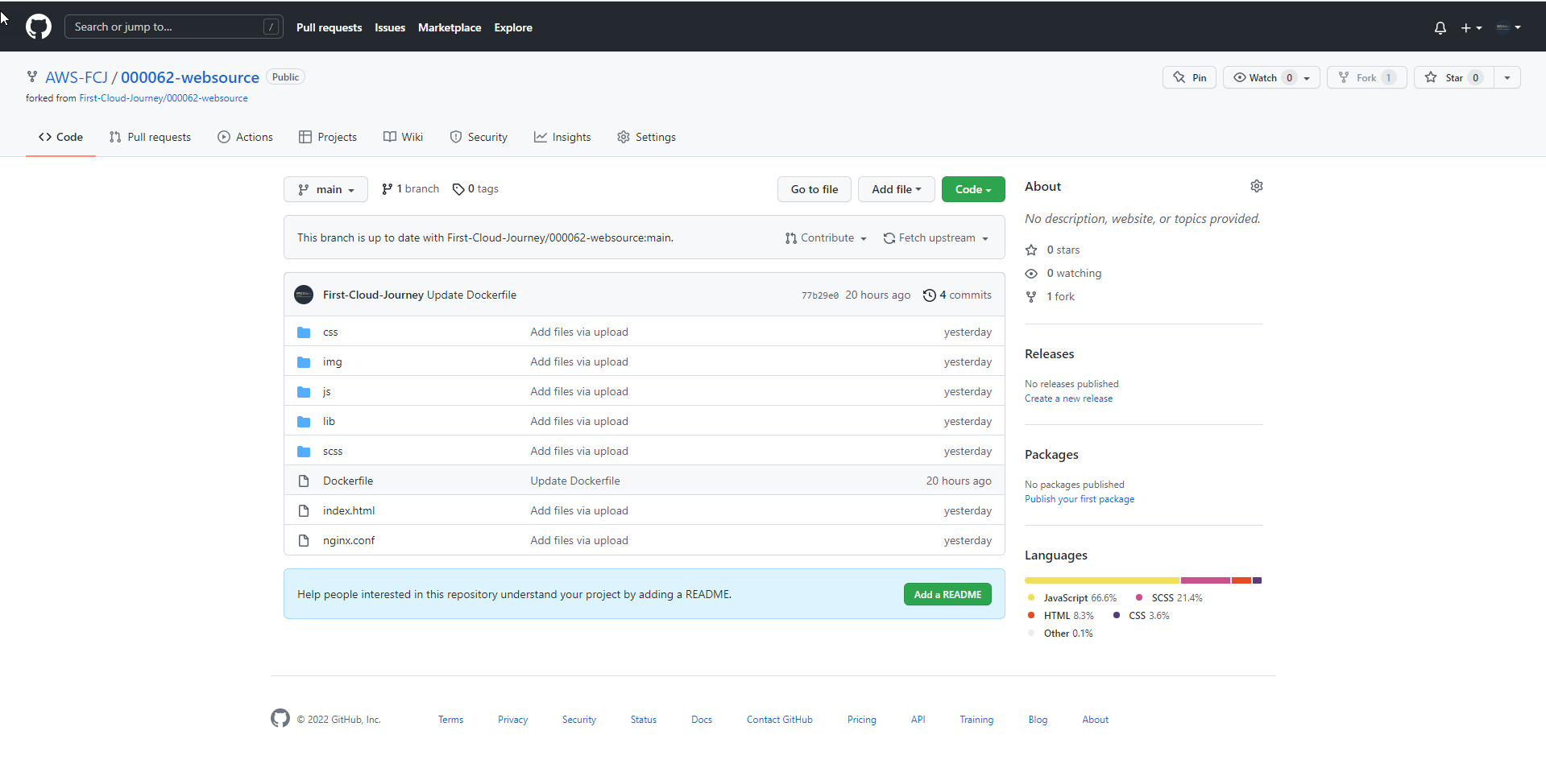Click the Dockerfile file icon
The width and height of the screenshot is (1546, 772).
pyautogui.click(x=304, y=481)
